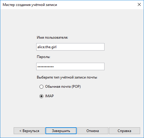Select the Обычная почта (POP) radio button

coord(41,87)
